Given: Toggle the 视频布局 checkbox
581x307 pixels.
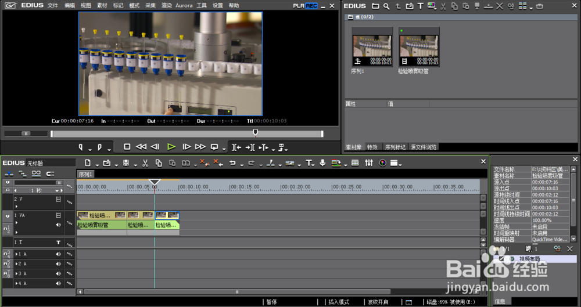Looking at the screenshot, I should pos(502,258).
